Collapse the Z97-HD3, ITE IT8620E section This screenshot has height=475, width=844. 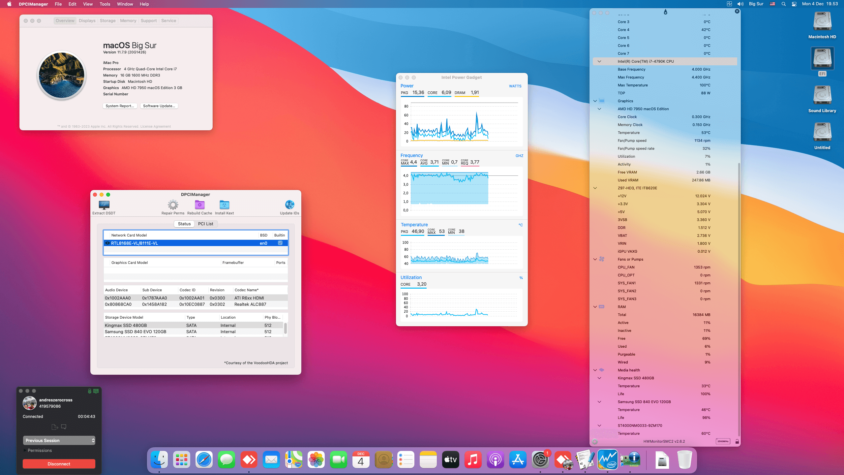(x=595, y=188)
